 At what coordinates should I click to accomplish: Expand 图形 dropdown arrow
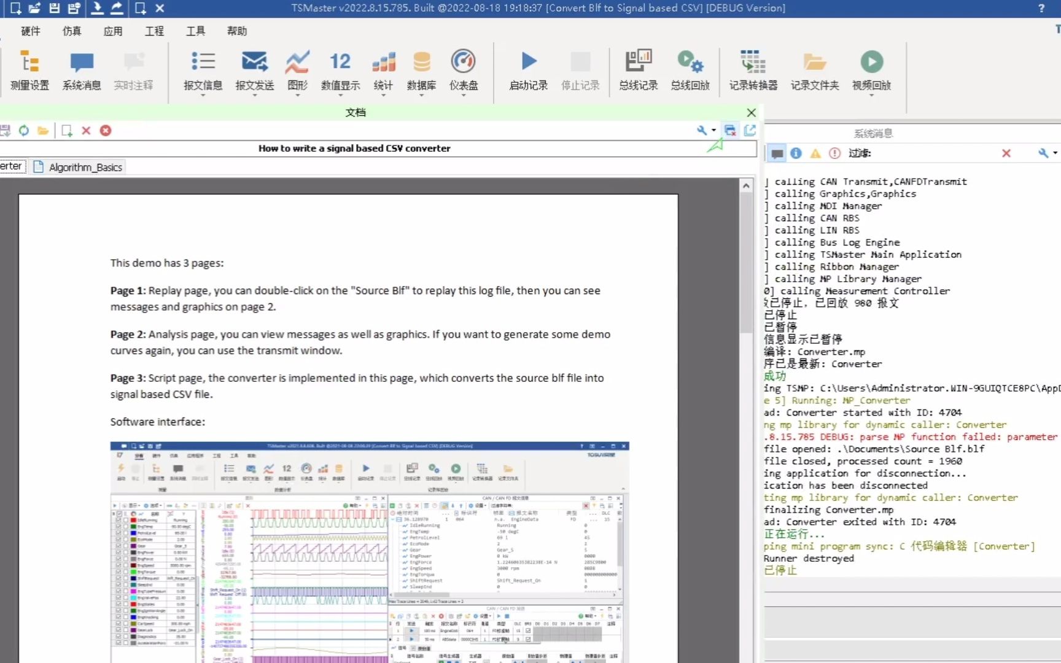tap(297, 95)
